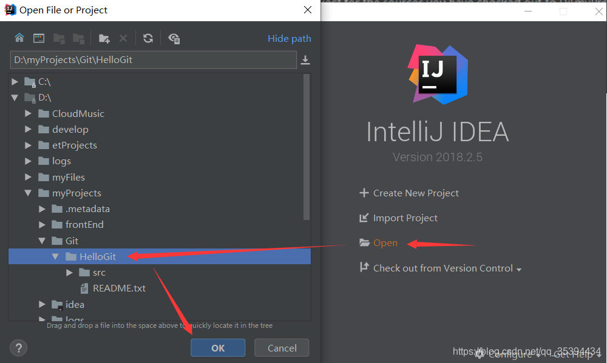The image size is (607, 363).
Task: Click the README.txt file icon
Action: pyautogui.click(x=84, y=288)
